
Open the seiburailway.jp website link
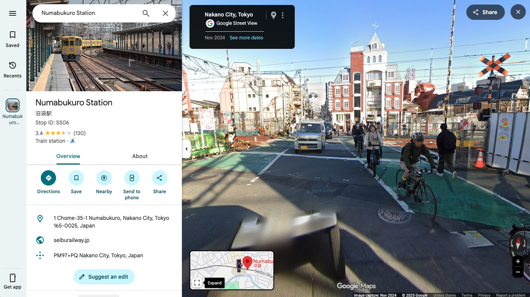(x=72, y=240)
